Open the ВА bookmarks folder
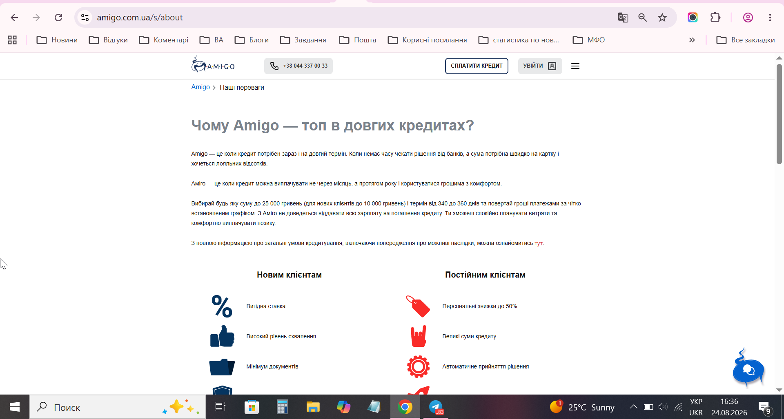Viewport: 784px width, 419px height. pos(212,40)
